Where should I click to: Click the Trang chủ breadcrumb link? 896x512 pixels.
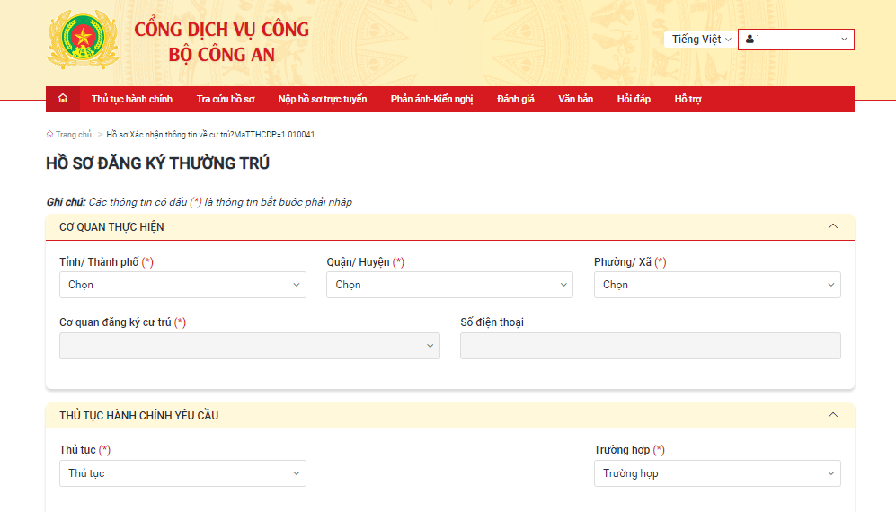(x=73, y=135)
